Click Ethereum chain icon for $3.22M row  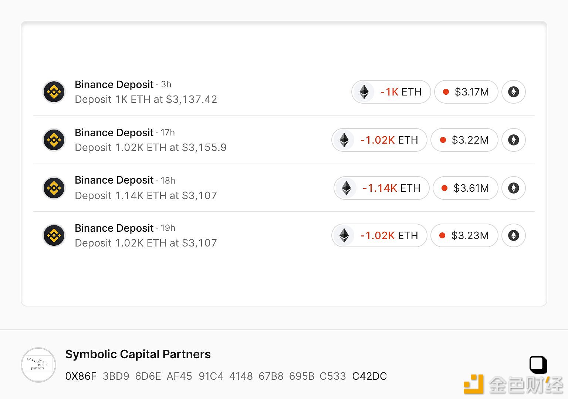513,140
